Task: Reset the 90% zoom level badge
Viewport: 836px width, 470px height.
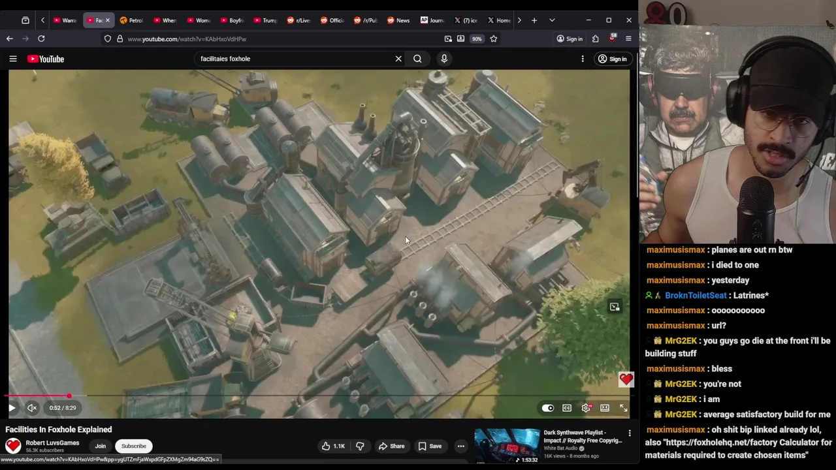Action: (477, 39)
